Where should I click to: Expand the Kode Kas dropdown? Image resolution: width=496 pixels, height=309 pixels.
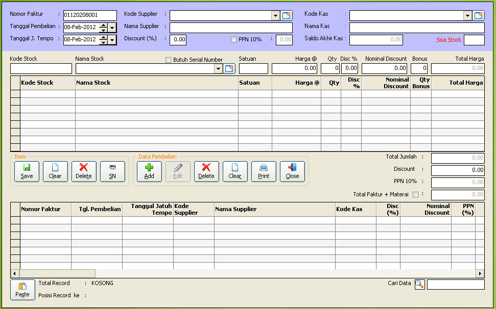467,15
